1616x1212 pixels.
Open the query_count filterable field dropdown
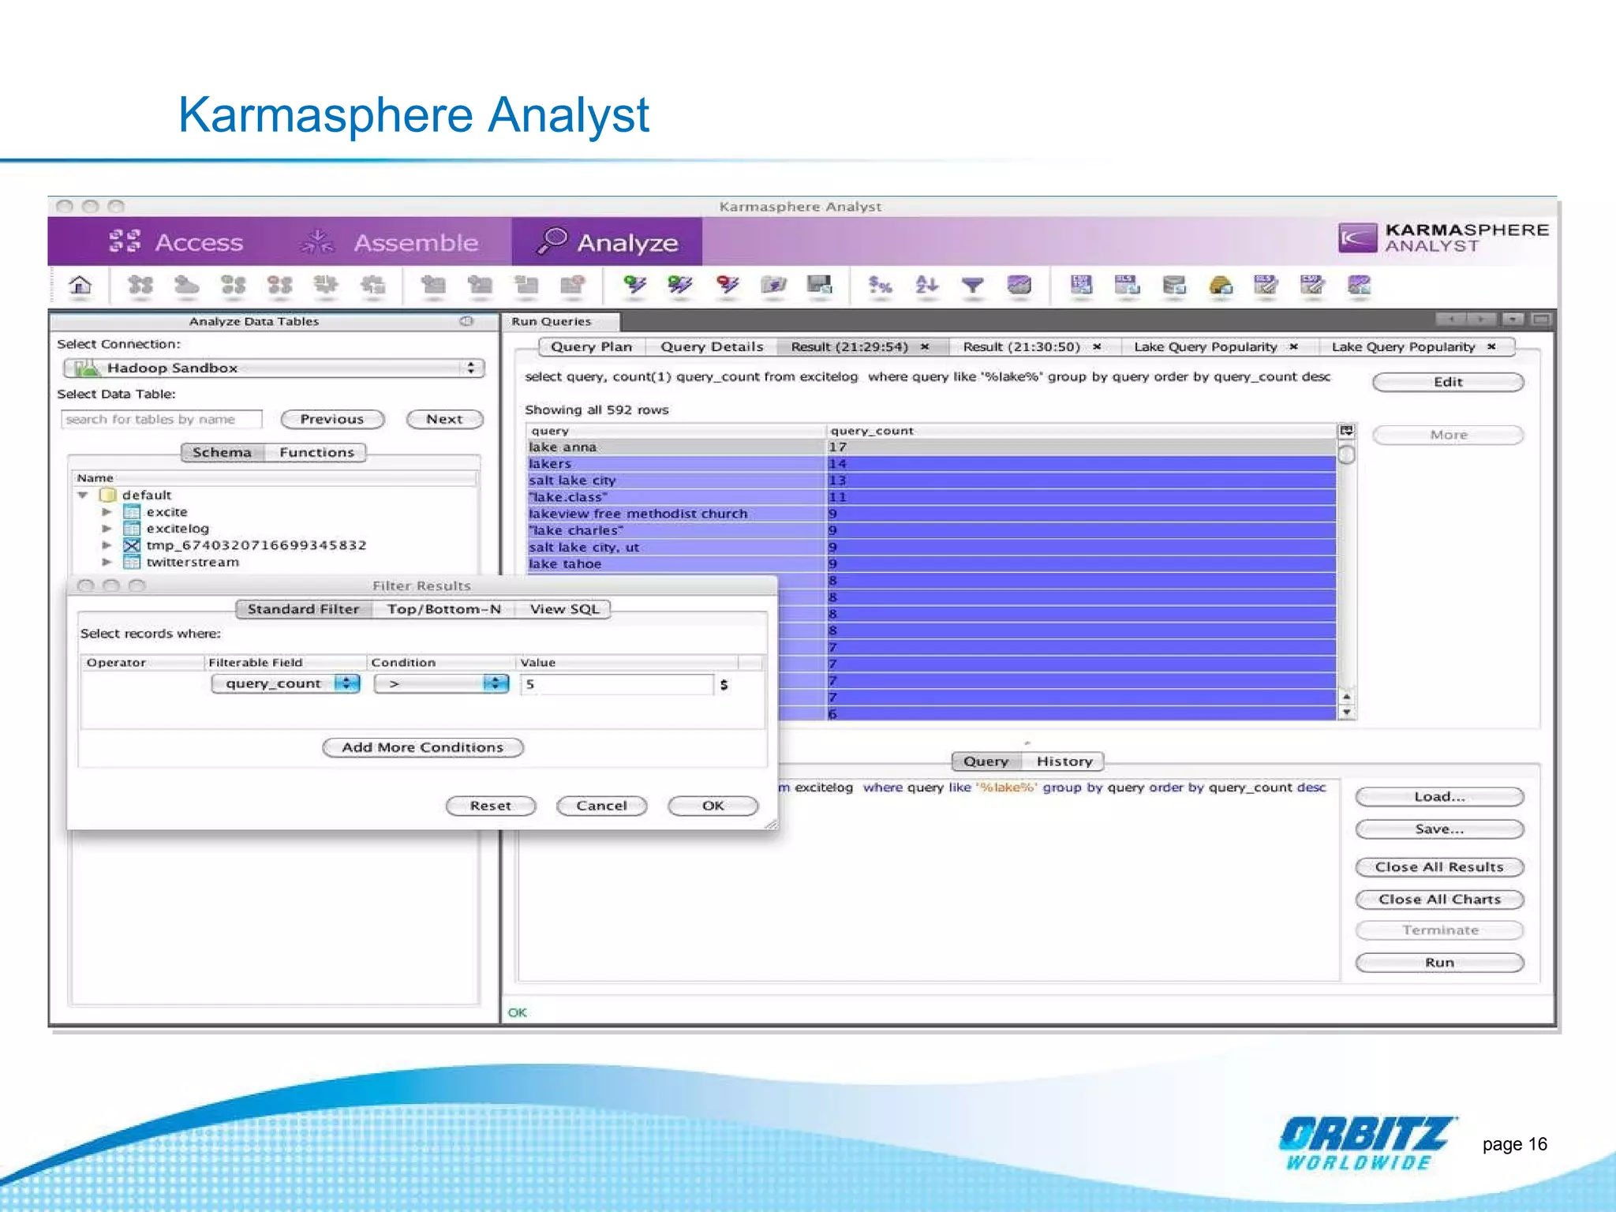(286, 684)
